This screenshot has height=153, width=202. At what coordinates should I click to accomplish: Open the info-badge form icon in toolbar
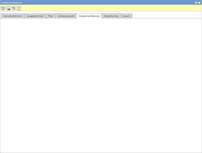(8, 8)
